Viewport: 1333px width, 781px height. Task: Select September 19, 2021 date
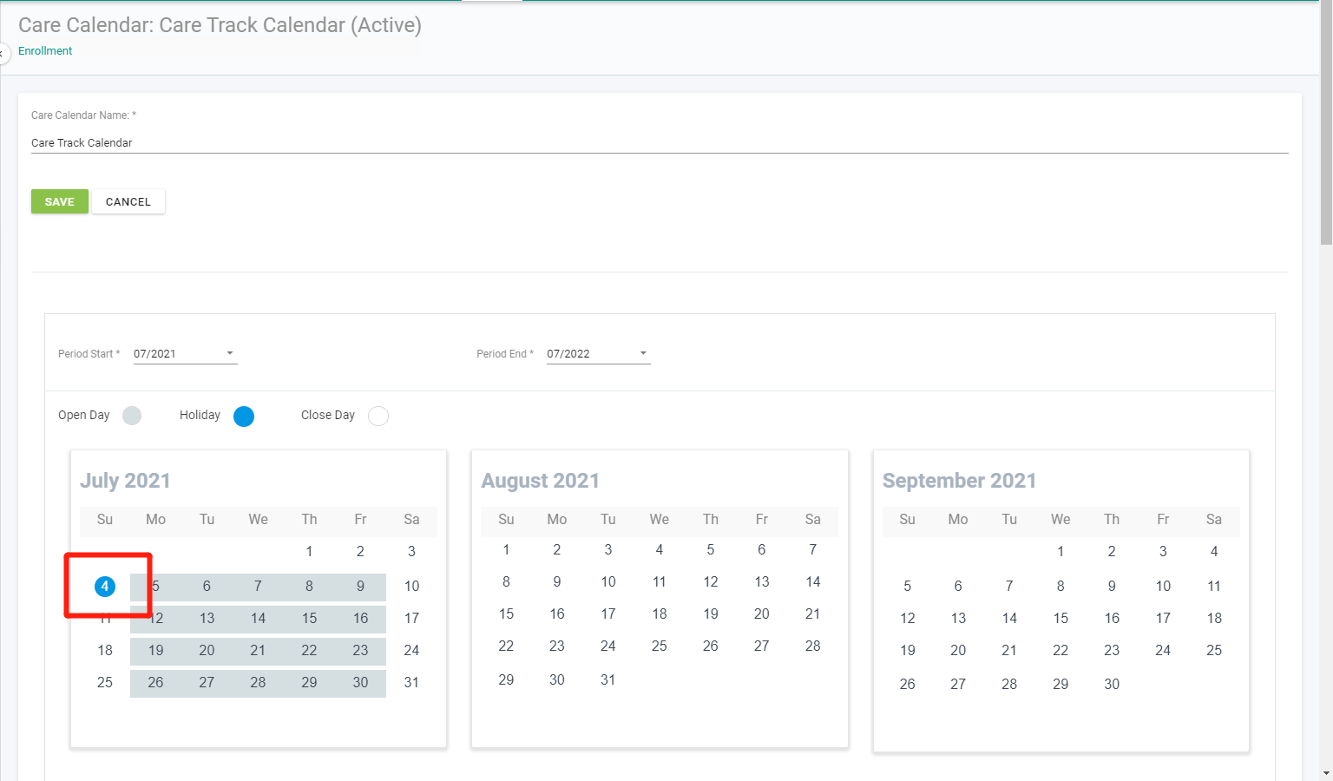[x=908, y=651]
